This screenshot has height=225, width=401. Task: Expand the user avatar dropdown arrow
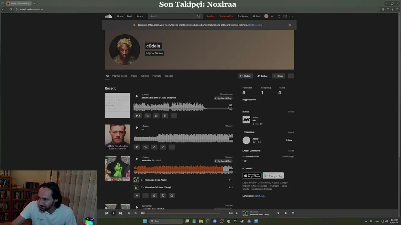272,16
